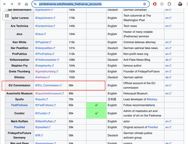The image size is (188, 144).
Task: Open the grey extension icon next to red one
Action: click(x=162, y=4)
